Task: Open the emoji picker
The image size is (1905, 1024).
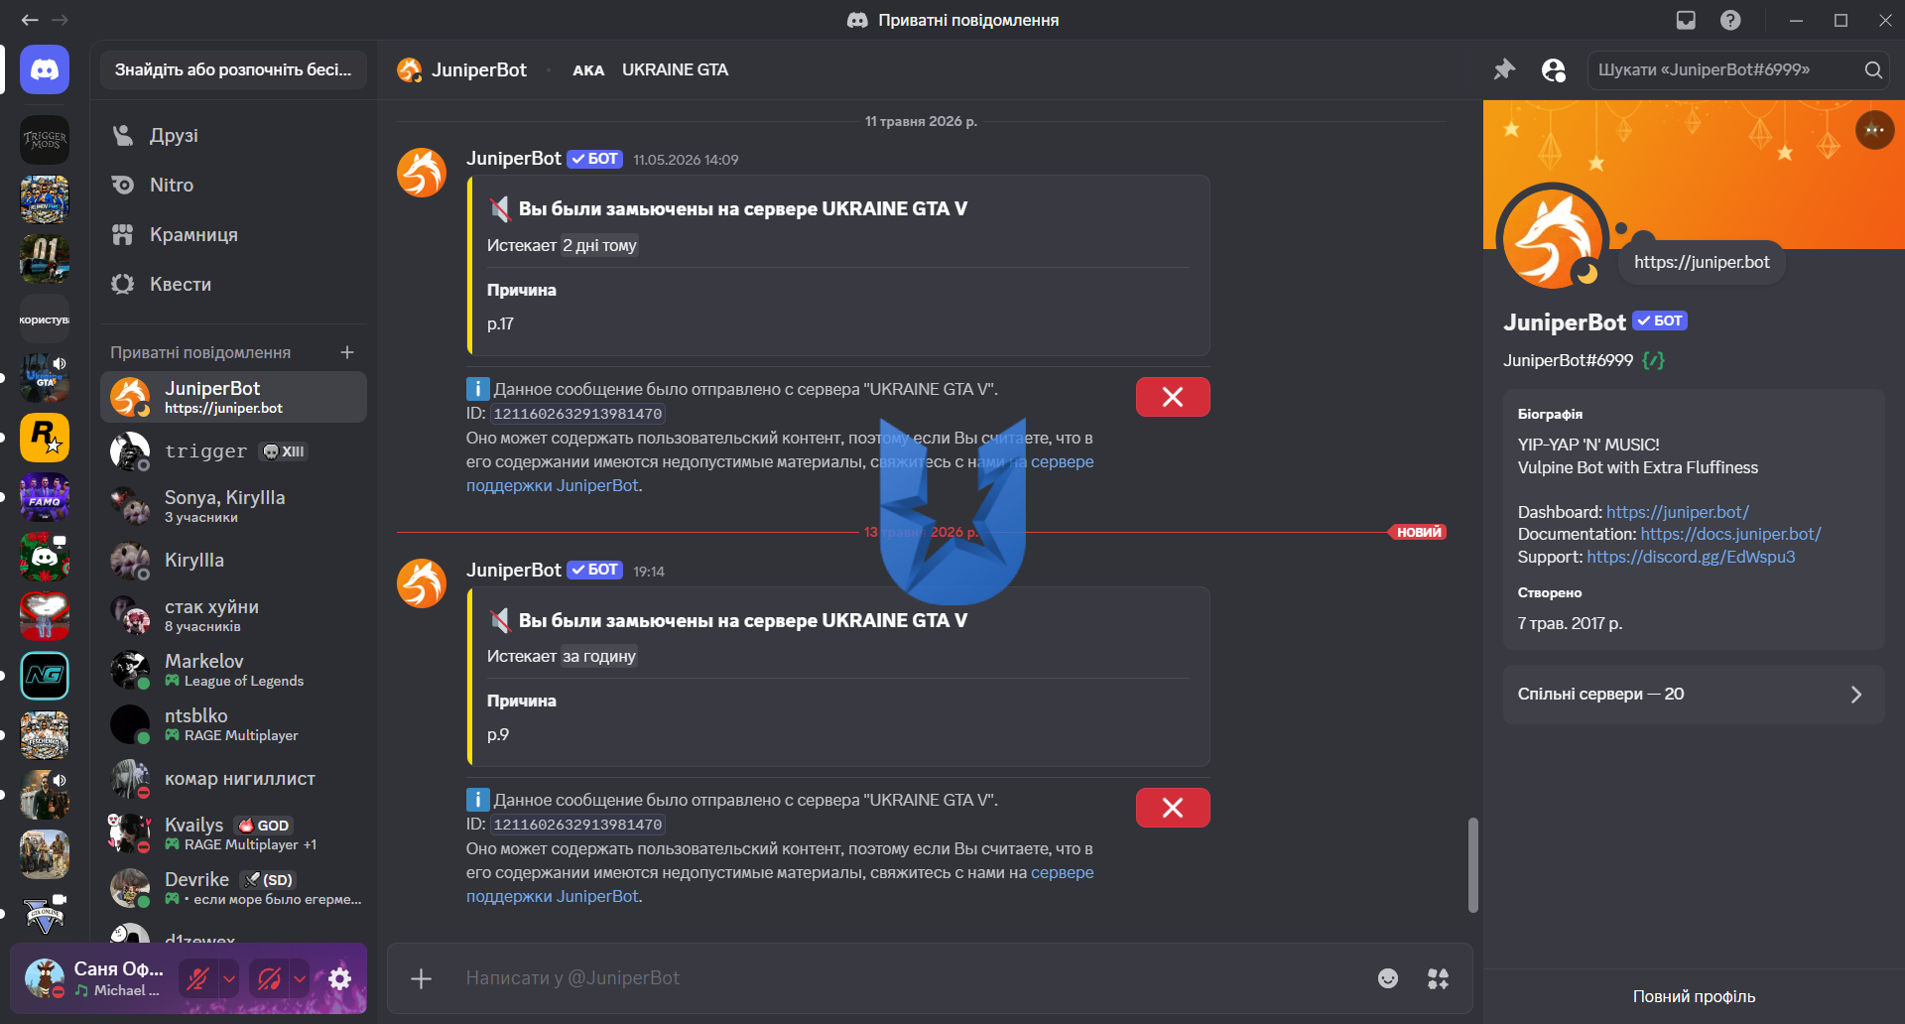Action: (1388, 978)
